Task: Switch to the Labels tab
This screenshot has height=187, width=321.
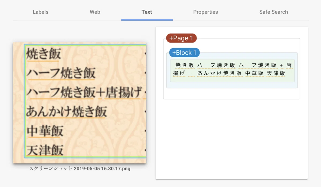Action: tap(40, 12)
